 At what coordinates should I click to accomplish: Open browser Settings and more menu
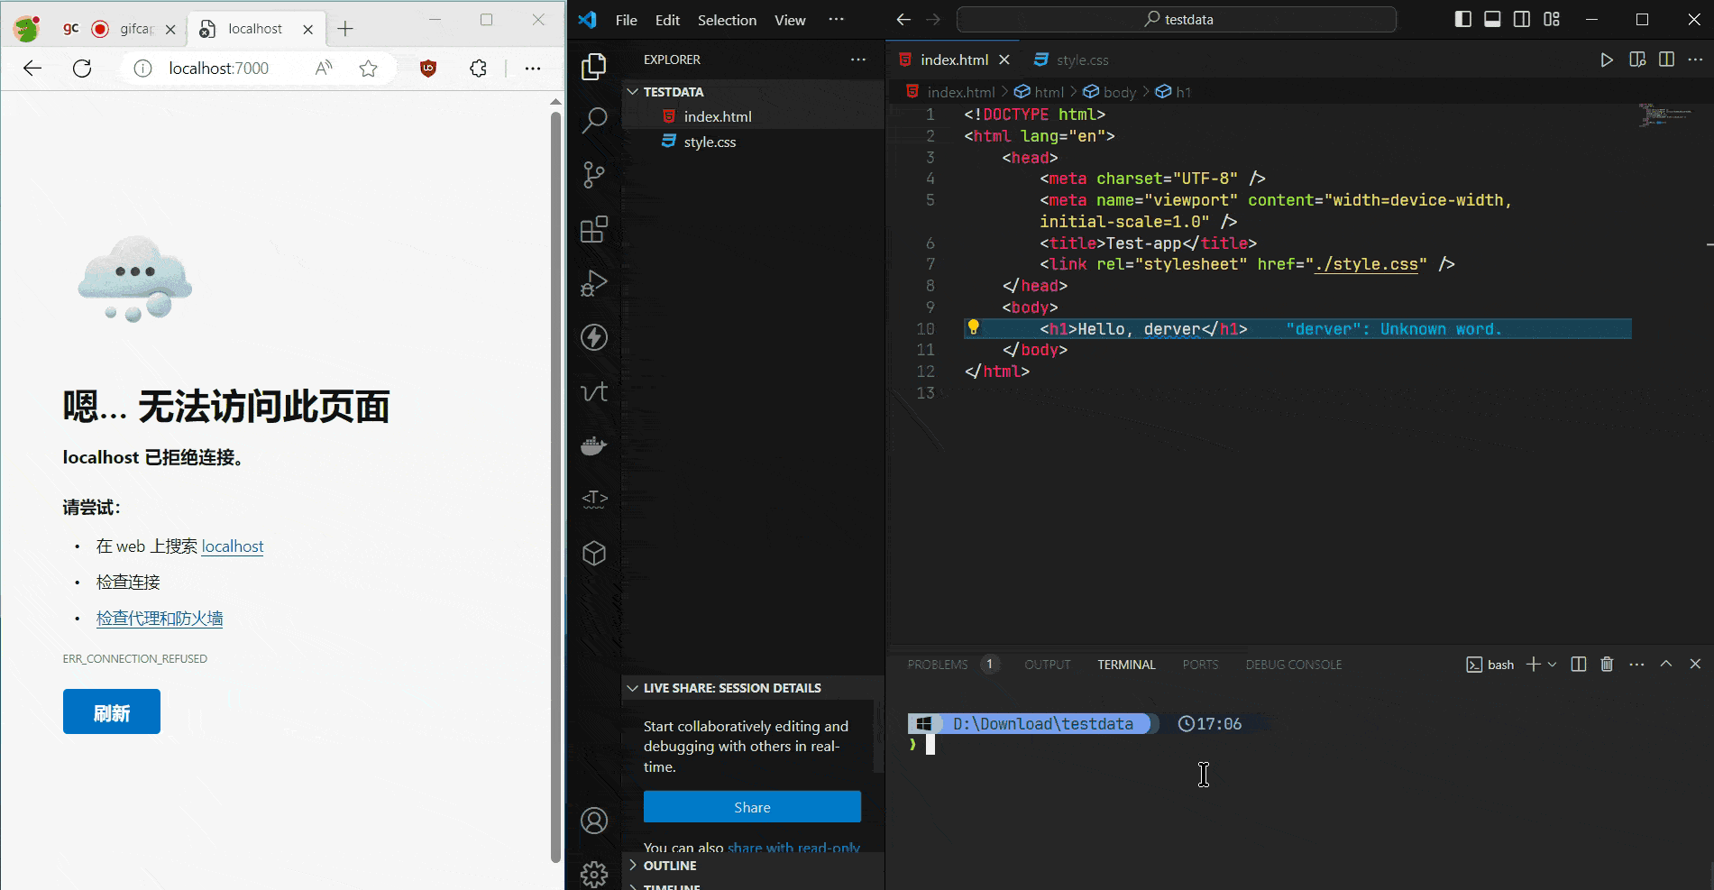[x=533, y=69]
